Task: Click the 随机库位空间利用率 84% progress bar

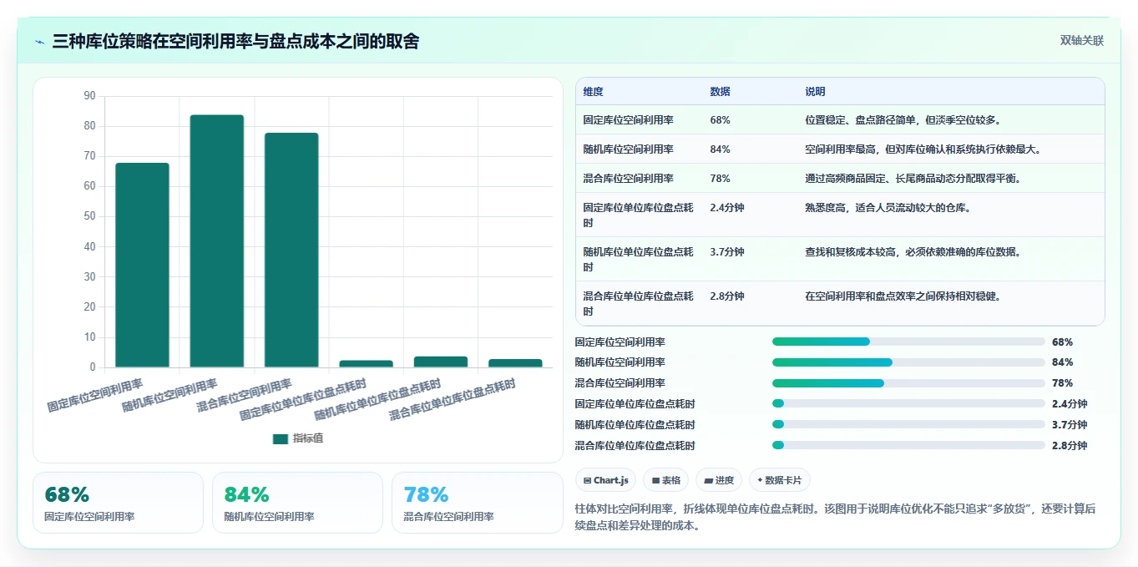Action: 908,362
